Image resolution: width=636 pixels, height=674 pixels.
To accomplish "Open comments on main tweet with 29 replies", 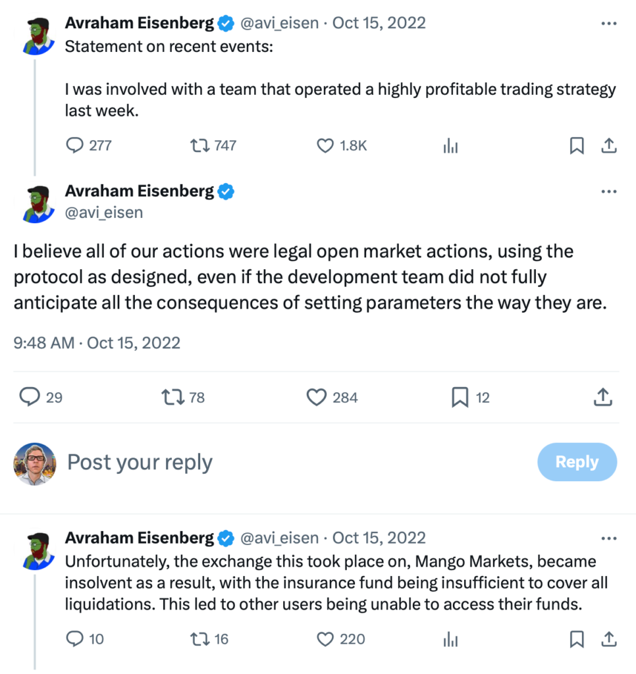I will click(x=30, y=397).
